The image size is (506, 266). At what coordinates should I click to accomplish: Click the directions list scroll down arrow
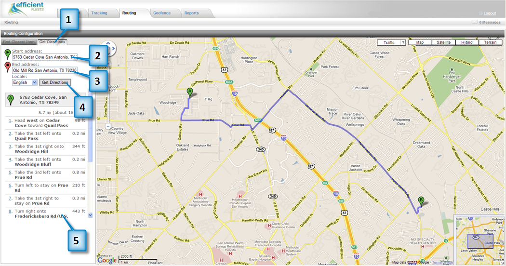[91, 215]
